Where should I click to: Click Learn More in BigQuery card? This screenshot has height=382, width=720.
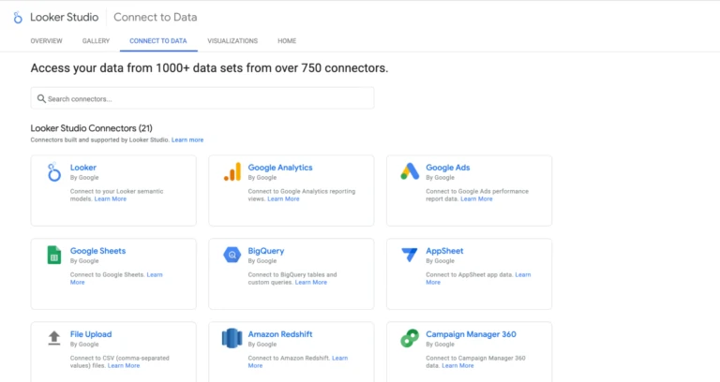(x=311, y=282)
